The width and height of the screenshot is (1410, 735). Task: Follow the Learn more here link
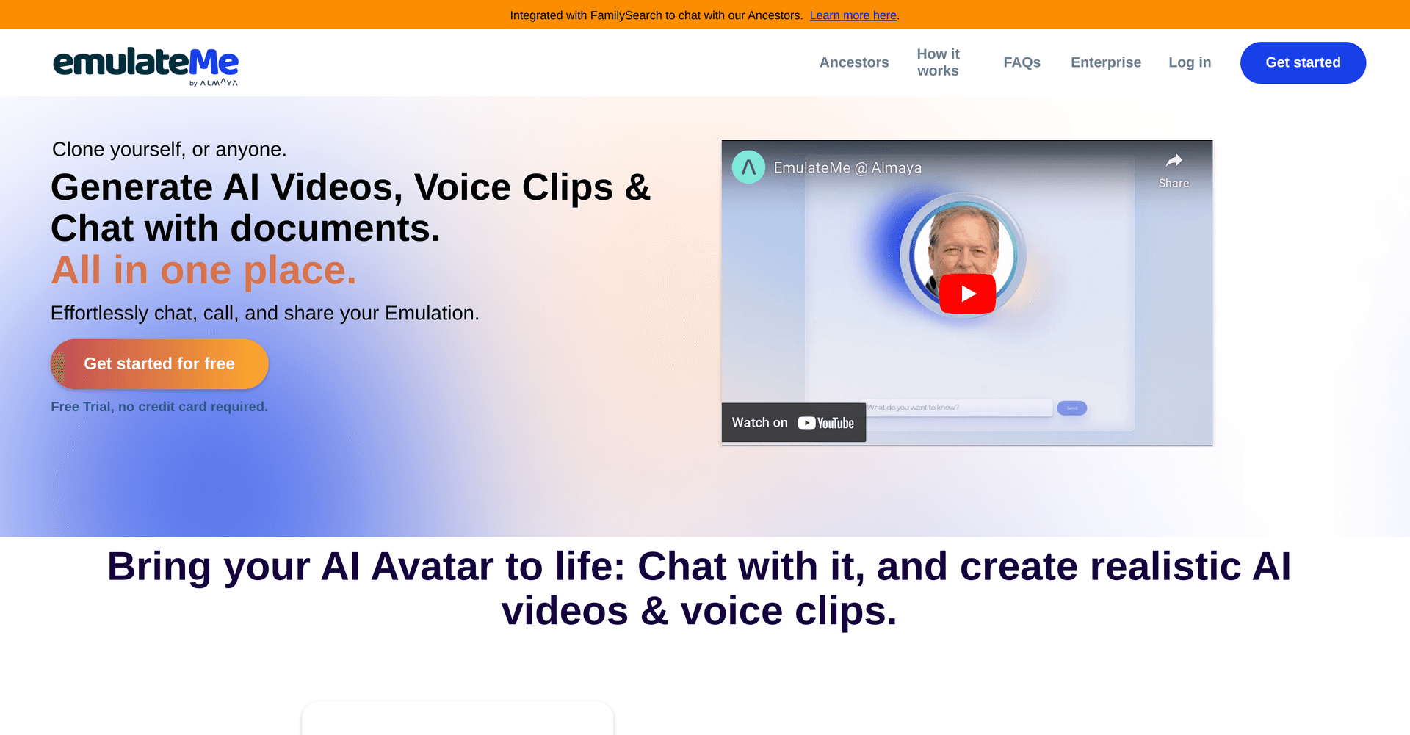point(853,15)
